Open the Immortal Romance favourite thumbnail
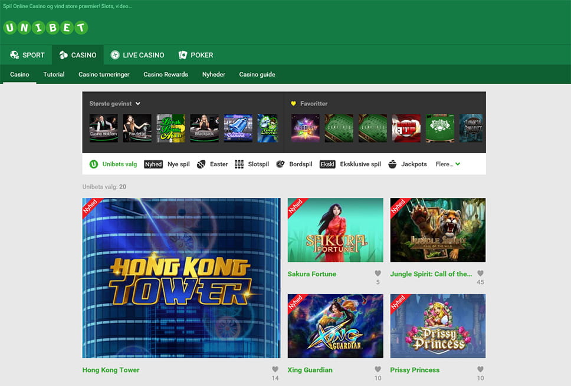 (471, 128)
